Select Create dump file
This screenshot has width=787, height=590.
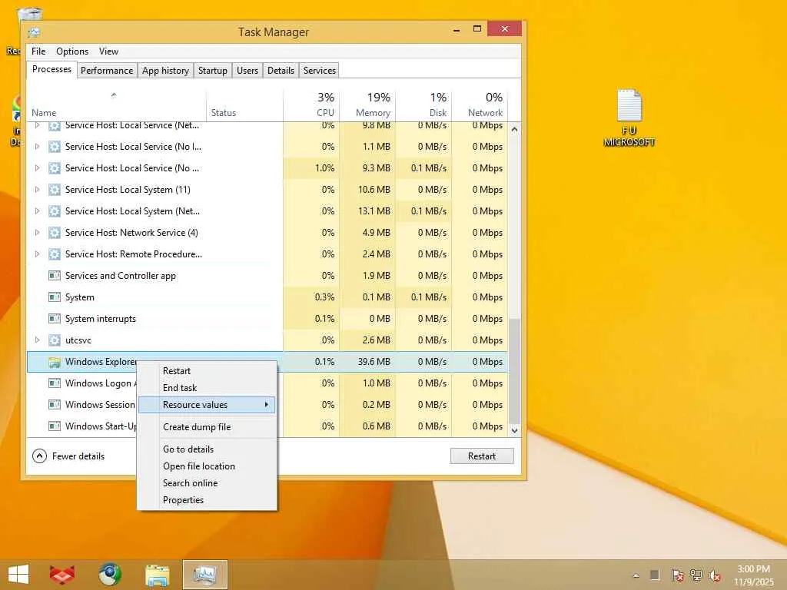[x=207, y=427]
